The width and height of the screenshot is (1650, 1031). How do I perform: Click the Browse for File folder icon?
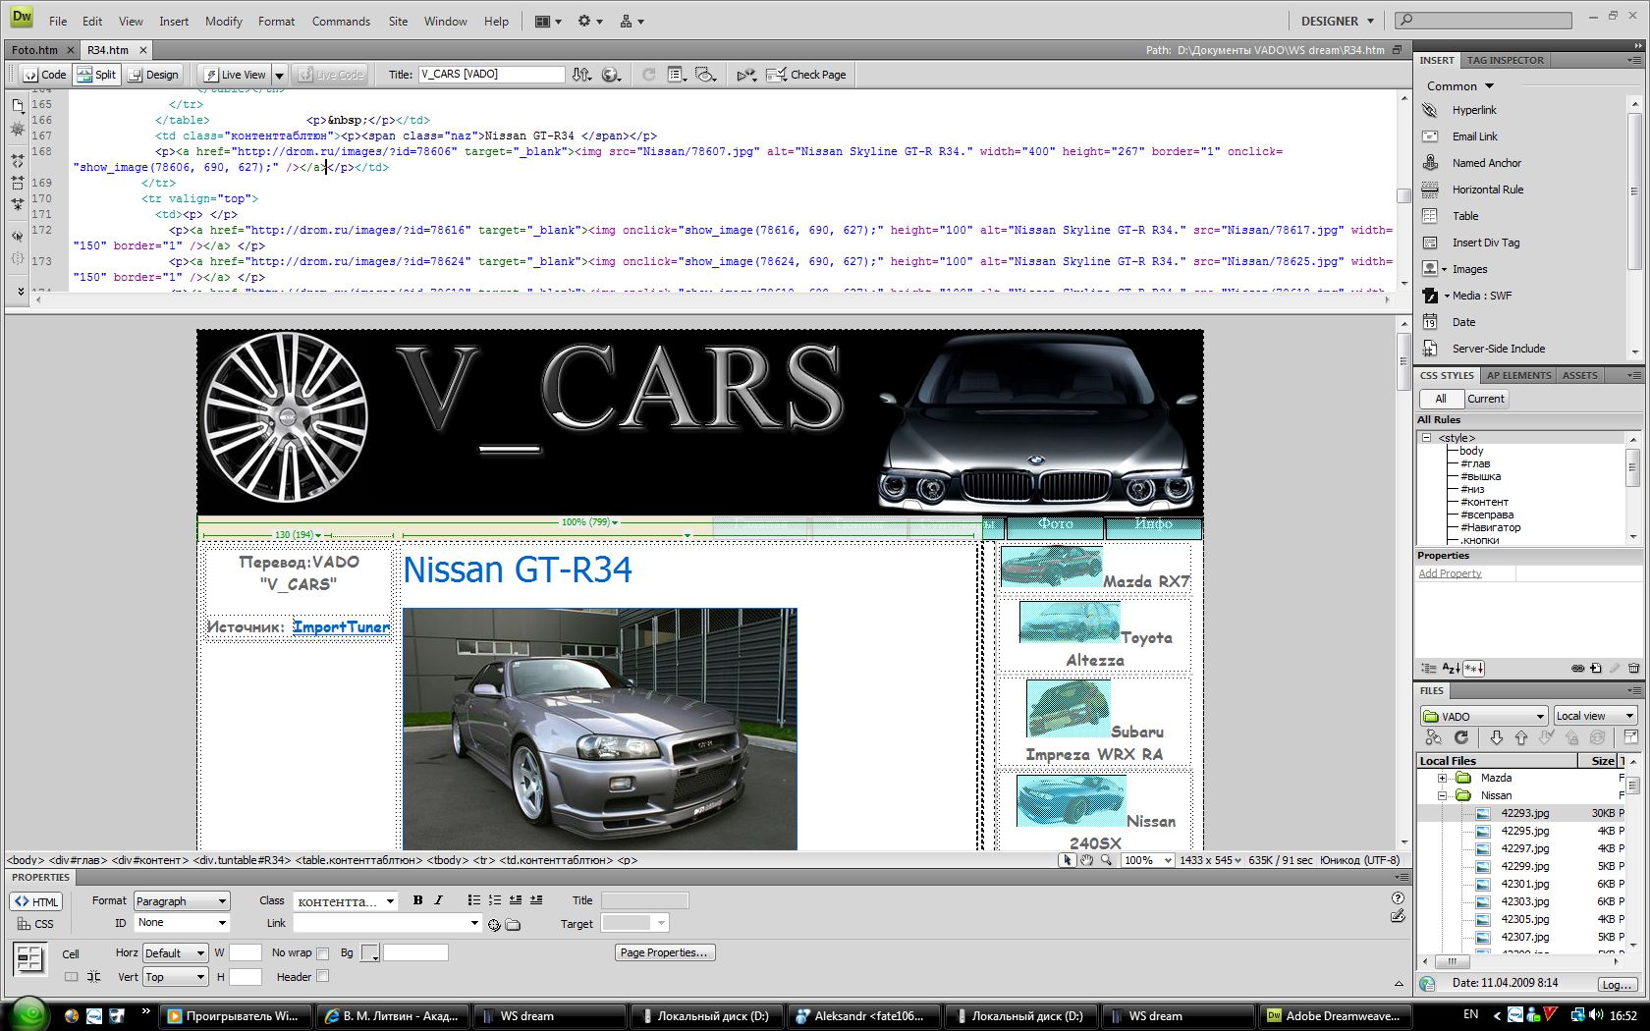(x=513, y=924)
